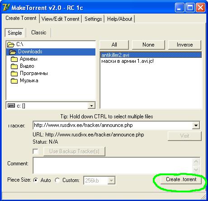Switch to the View/Edit Torrent tab

pos(60,19)
